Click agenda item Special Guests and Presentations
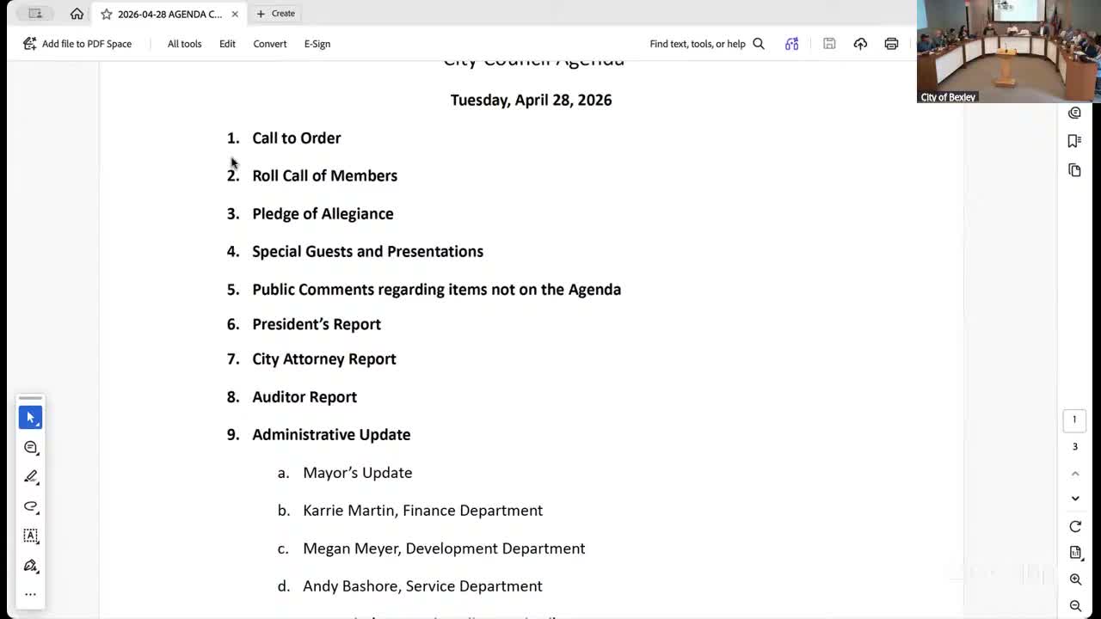Viewport: 1101px width, 619px height. pos(367,251)
